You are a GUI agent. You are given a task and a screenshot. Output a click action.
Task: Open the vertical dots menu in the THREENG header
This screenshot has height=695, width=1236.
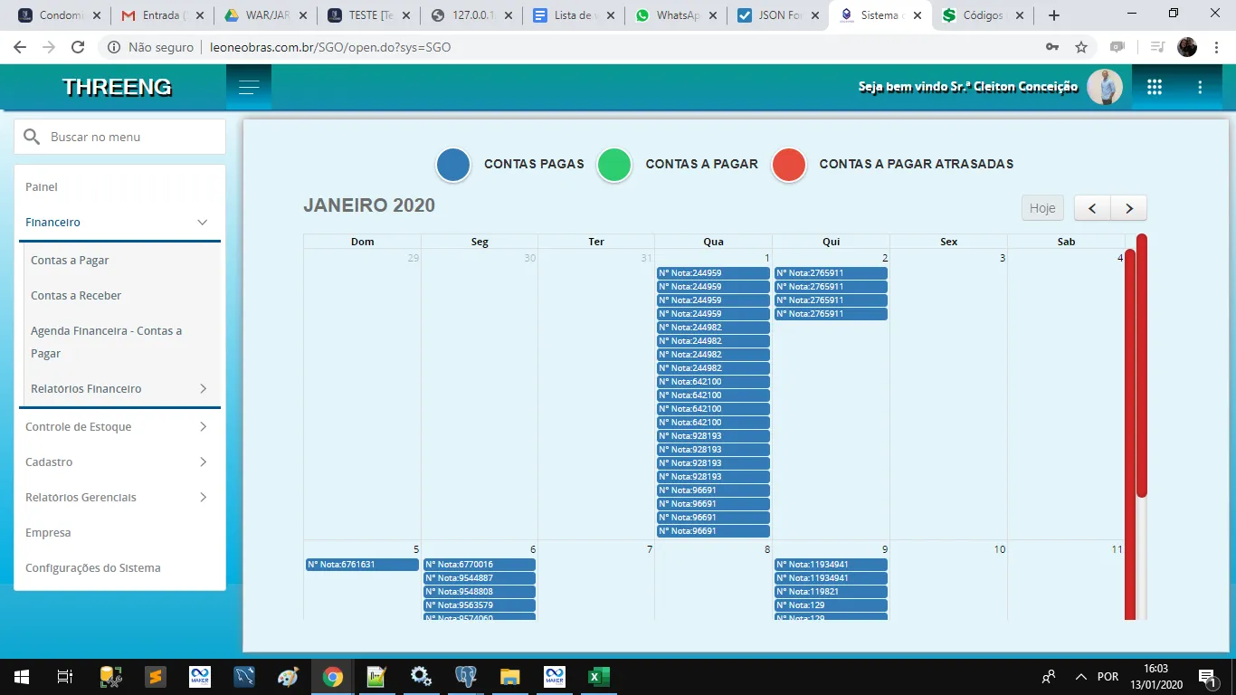point(1200,87)
